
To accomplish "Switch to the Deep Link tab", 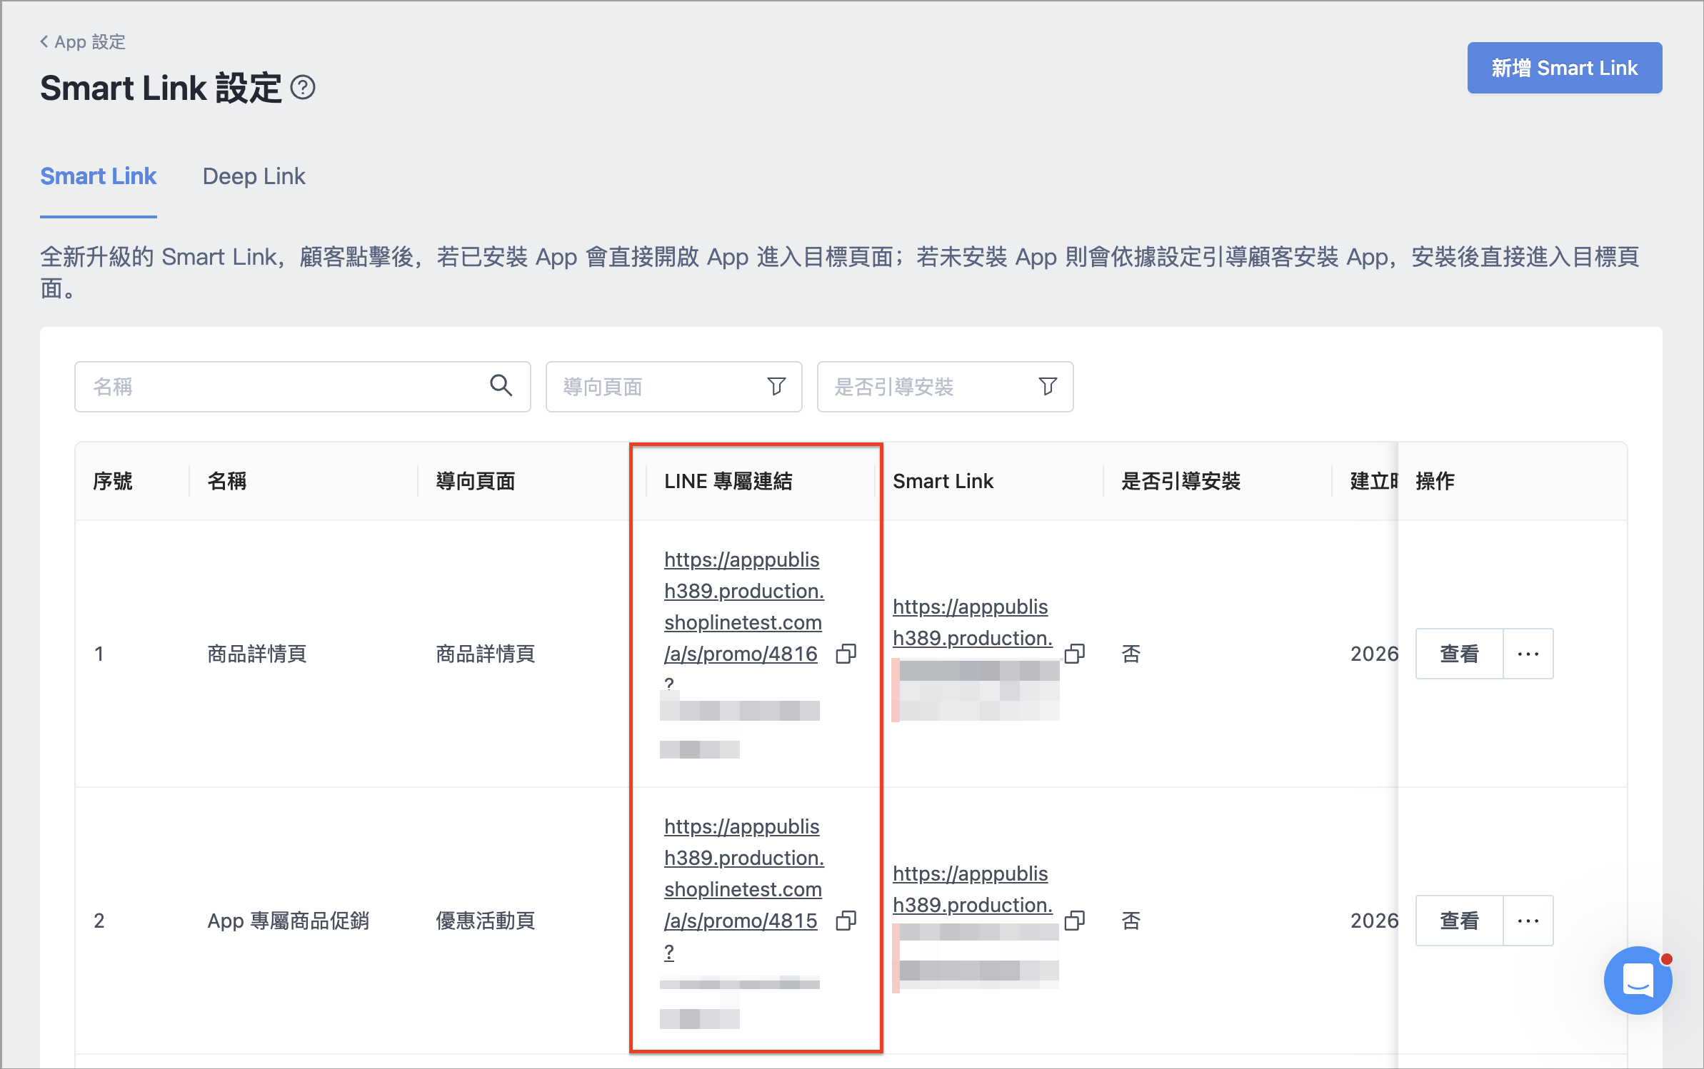I will pyautogui.click(x=254, y=176).
